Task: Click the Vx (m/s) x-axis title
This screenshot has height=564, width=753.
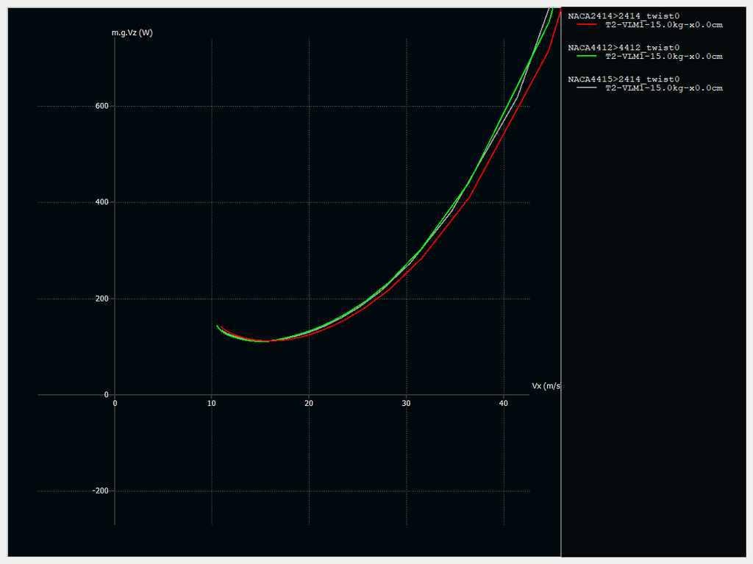Action: coord(546,386)
